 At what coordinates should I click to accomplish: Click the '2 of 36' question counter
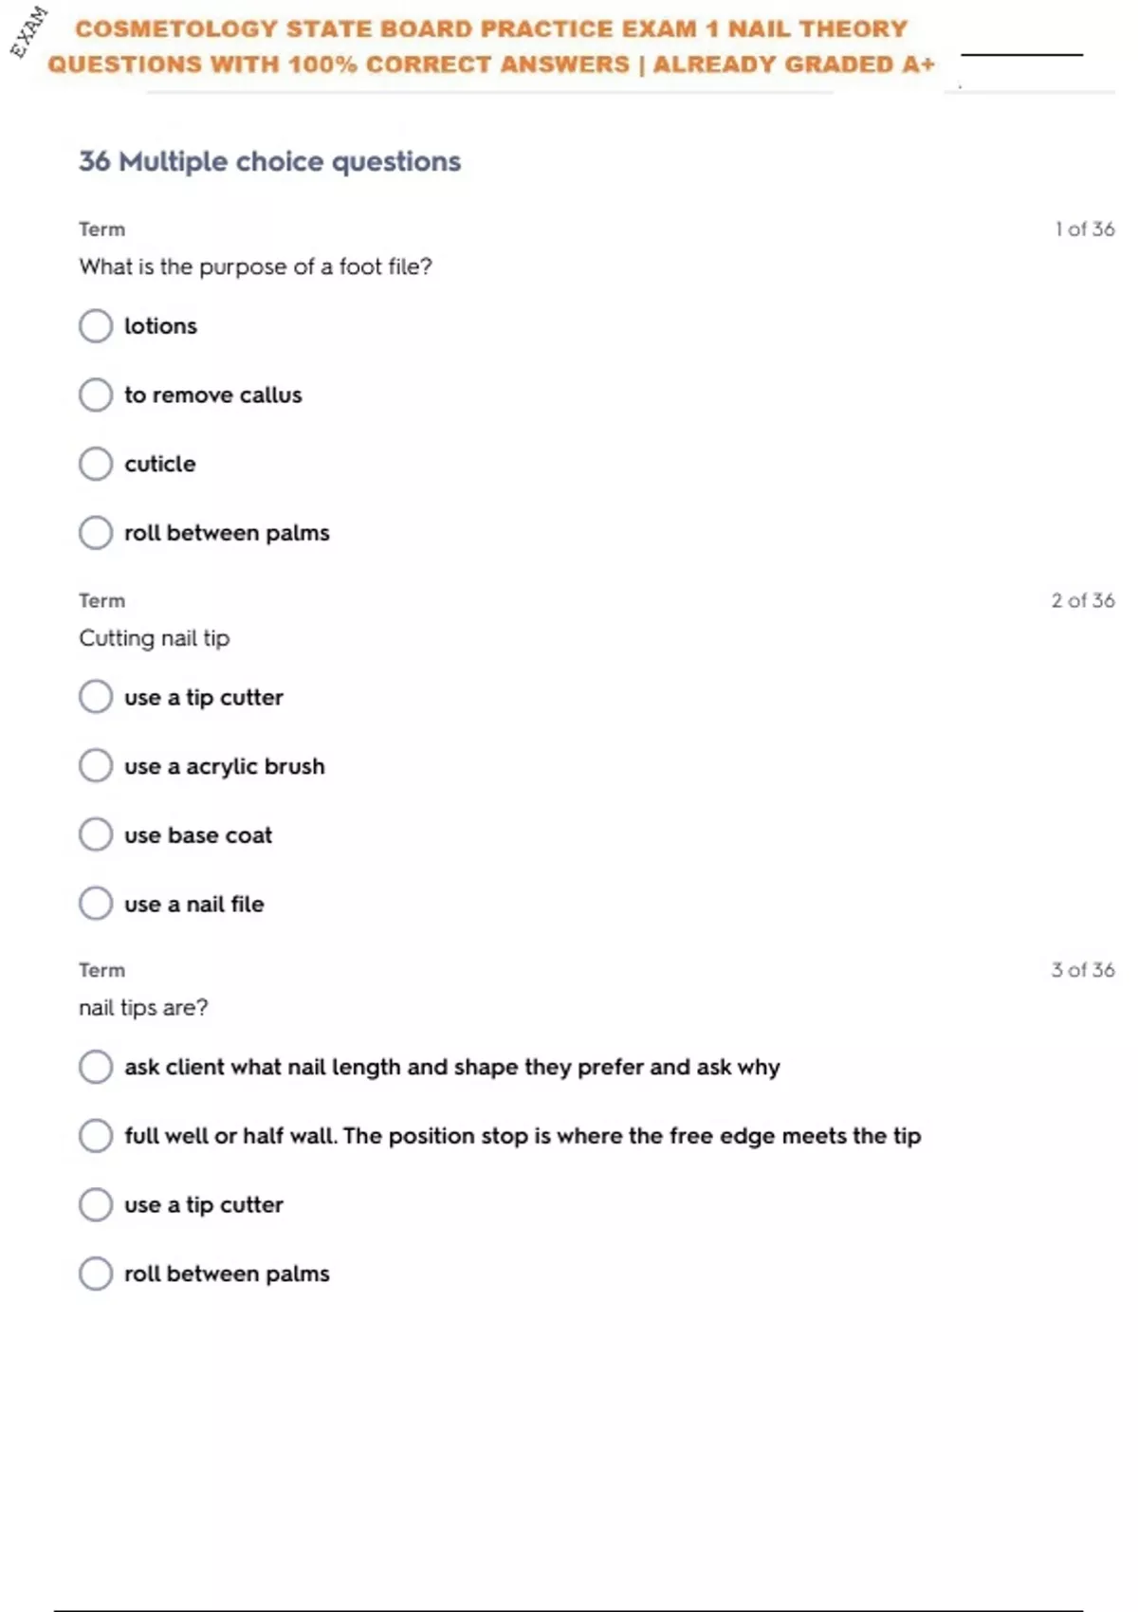pyautogui.click(x=1082, y=601)
